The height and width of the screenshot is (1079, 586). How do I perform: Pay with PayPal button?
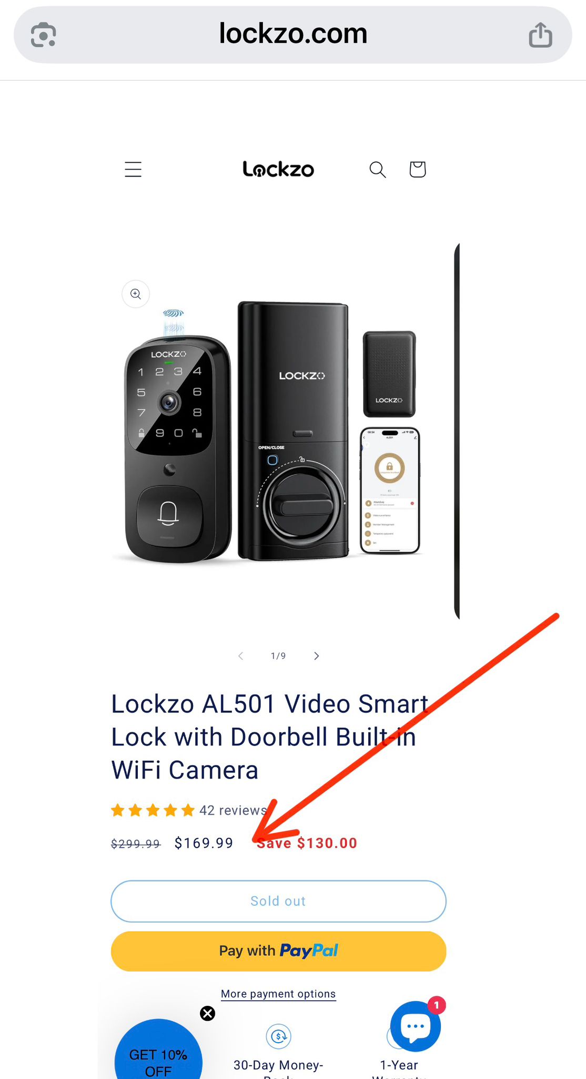tap(278, 951)
